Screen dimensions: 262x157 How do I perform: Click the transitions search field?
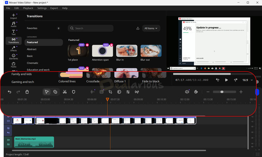[x=91, y=28]
